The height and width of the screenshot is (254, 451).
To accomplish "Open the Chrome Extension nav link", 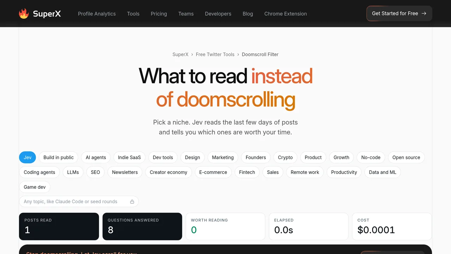I will click(285, 14).
